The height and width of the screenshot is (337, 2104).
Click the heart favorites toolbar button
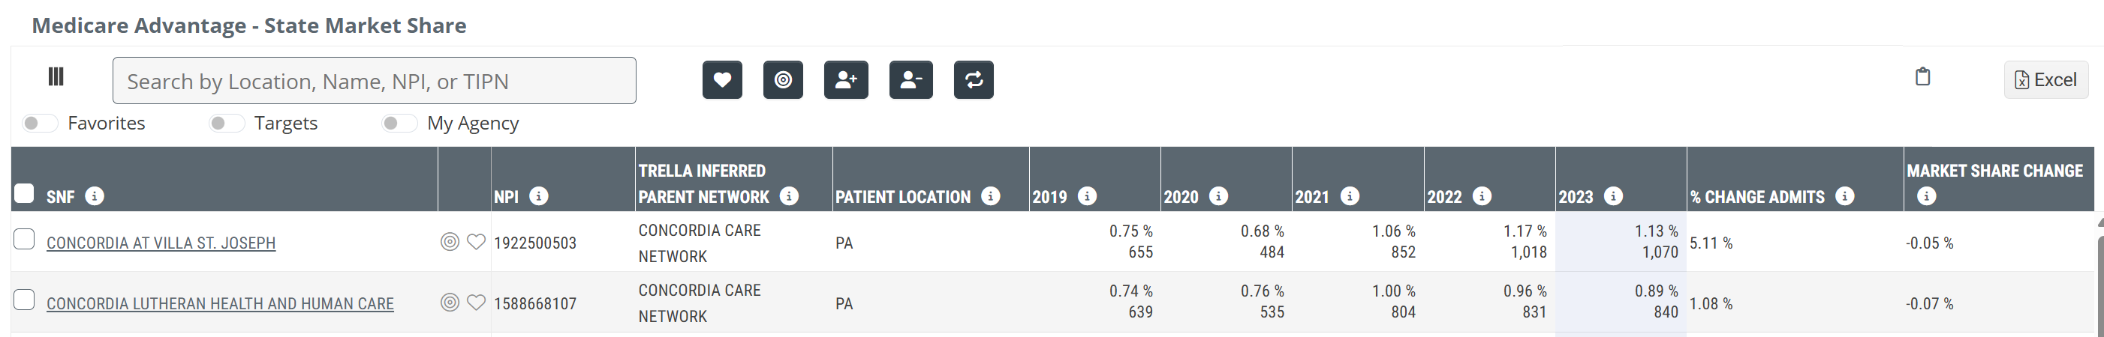click(722, 80)
